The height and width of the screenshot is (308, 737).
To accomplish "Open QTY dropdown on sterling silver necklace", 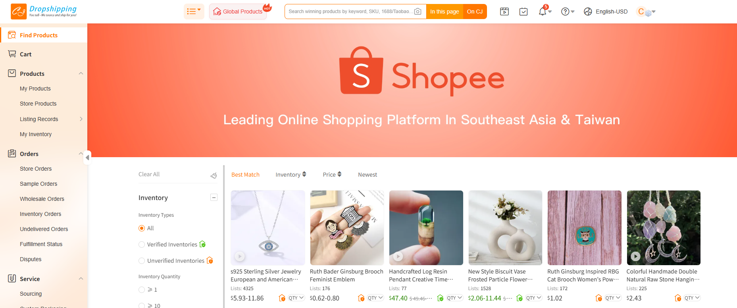I will (296, 298).
